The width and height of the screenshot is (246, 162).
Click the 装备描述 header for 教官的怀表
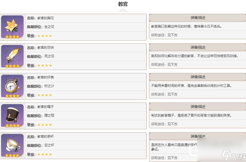click(198, 77)
